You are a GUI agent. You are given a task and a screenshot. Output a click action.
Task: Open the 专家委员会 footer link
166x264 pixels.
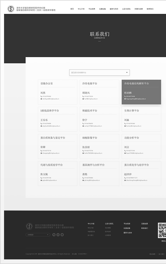point(91,231)
